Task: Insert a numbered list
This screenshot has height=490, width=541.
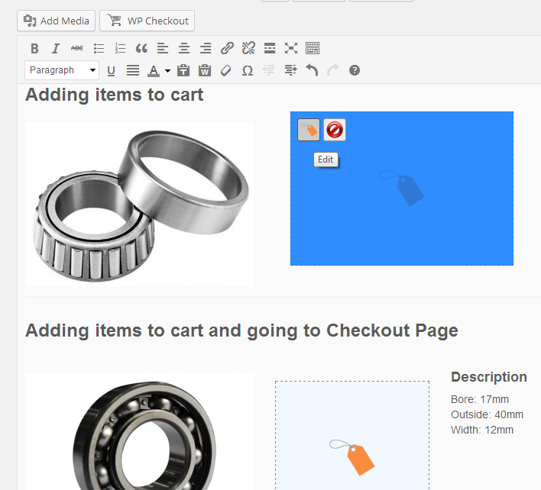Action: click(x=120, y=48)
